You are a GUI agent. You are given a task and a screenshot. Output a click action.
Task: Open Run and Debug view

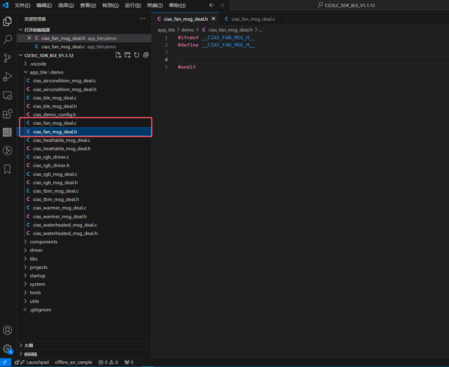[7, 77]
